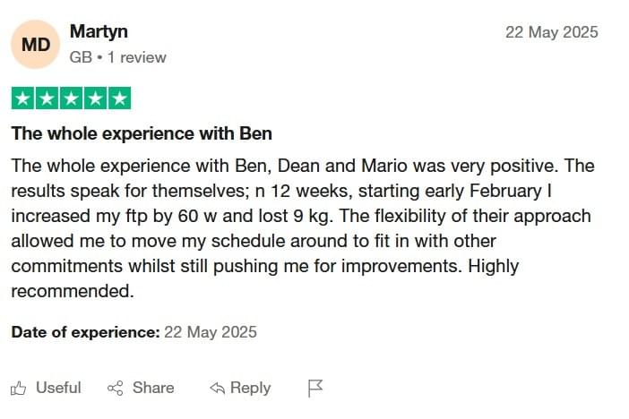Flag this review using the flag icon
This screenshot has height=419, width=629.
[x=314, y=389]
